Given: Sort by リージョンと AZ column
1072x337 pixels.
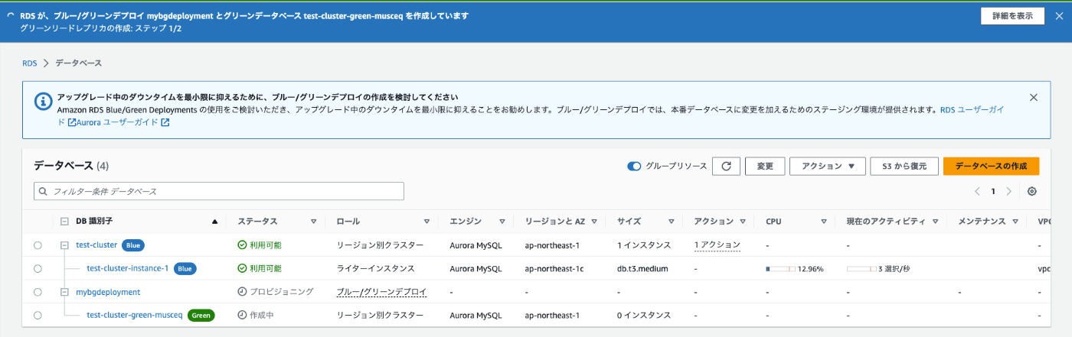Looking at the screenshot, I should (x=594, y=222).
